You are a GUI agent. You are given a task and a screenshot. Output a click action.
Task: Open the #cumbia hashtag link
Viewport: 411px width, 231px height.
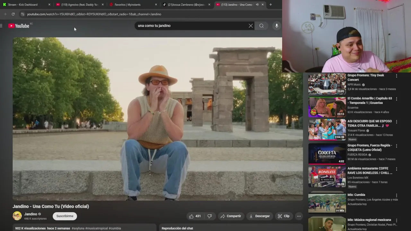[115, 228]
